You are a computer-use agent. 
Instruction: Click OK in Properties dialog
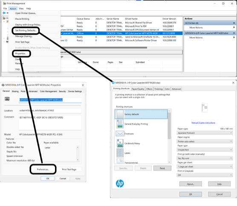[48, 178]
